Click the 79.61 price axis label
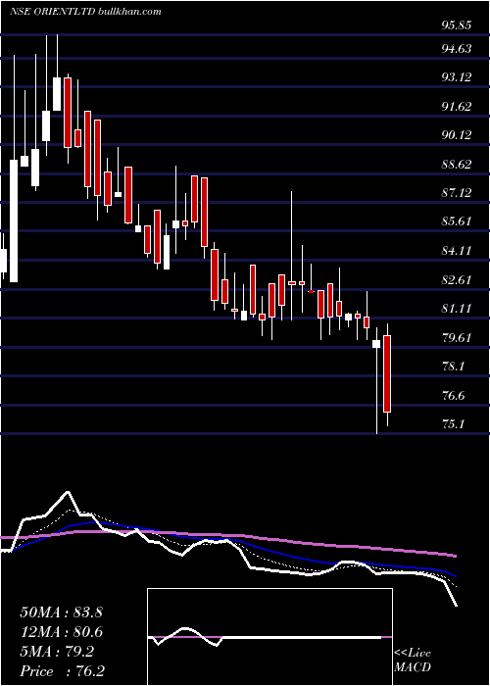The width and height of the screenshot is (490, 686). 457,337
